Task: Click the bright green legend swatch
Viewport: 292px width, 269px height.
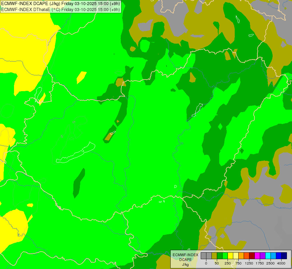Action: click(225, 256)
